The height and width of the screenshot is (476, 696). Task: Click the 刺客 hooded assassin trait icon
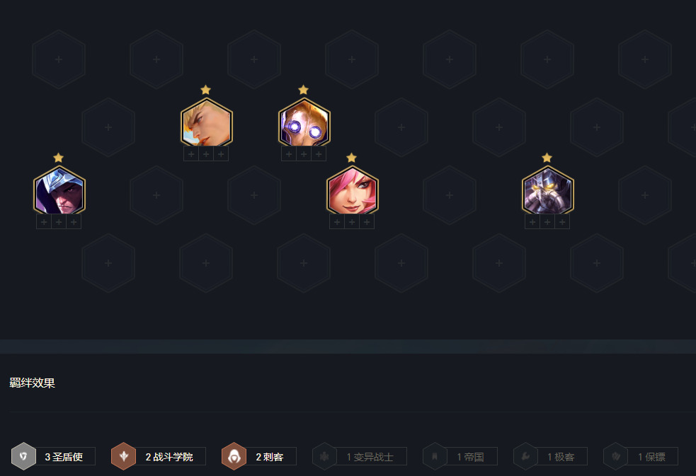click(x=234, y=456)
